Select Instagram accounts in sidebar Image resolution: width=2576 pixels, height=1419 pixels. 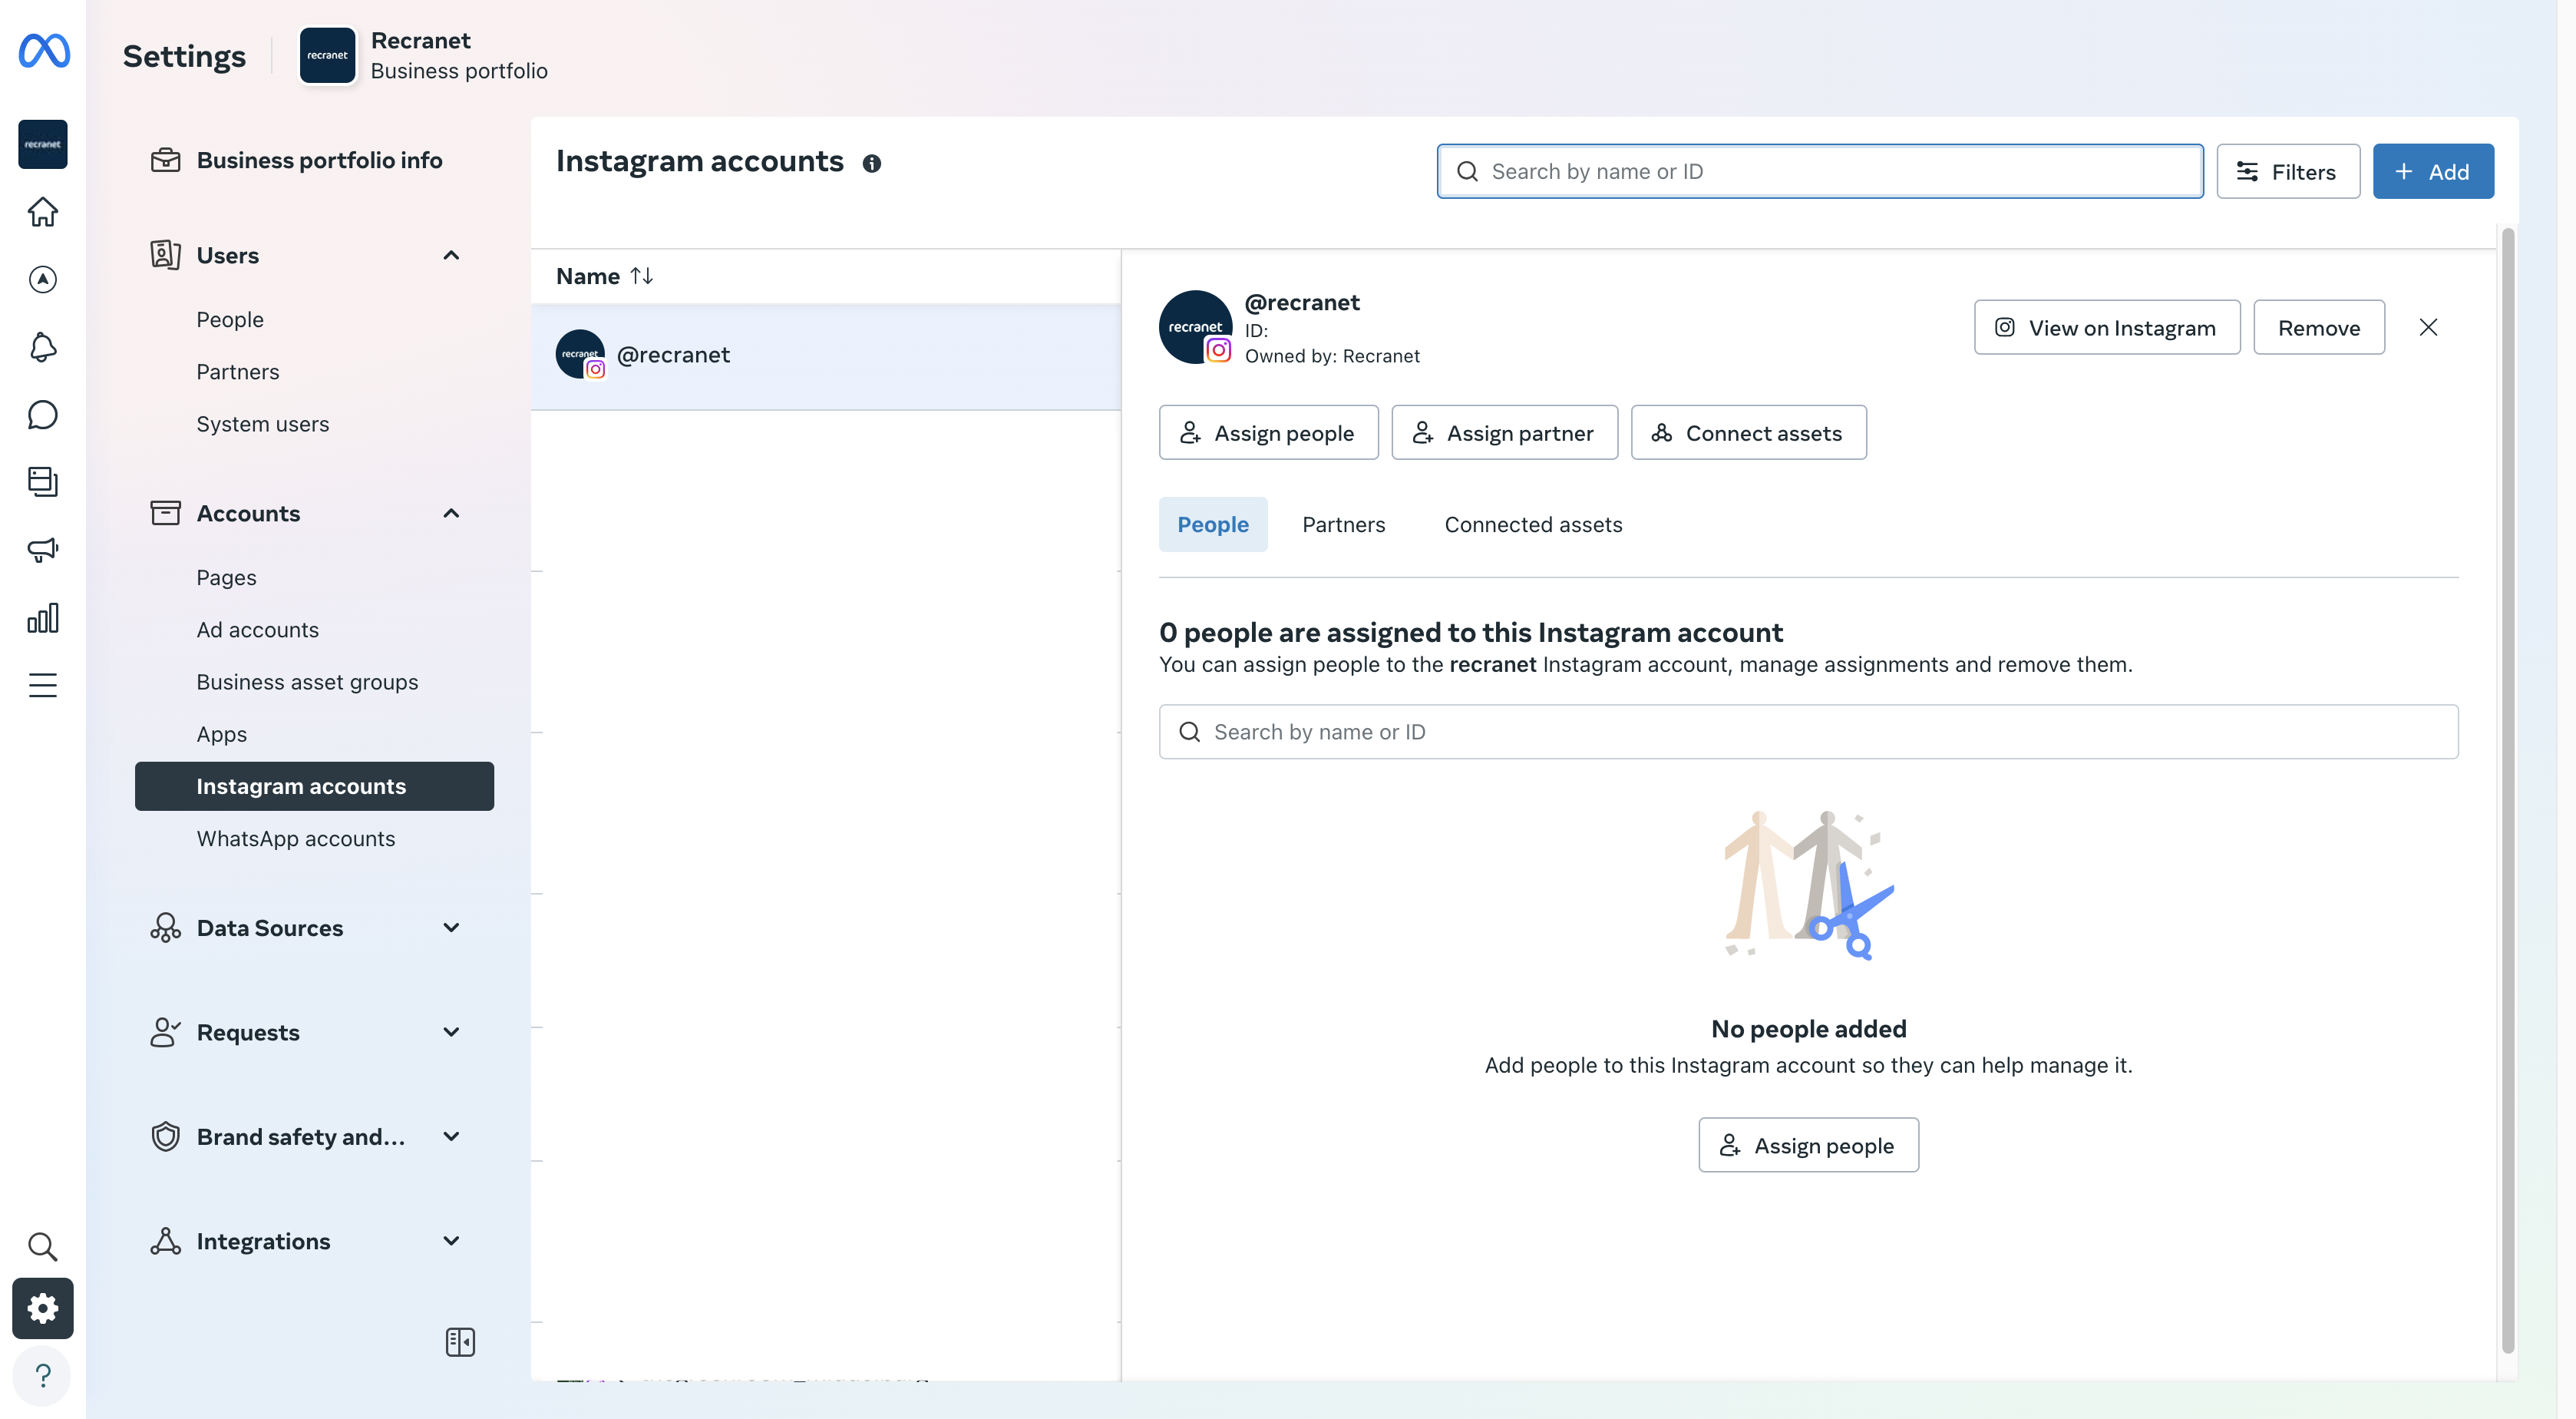point(314,786)
